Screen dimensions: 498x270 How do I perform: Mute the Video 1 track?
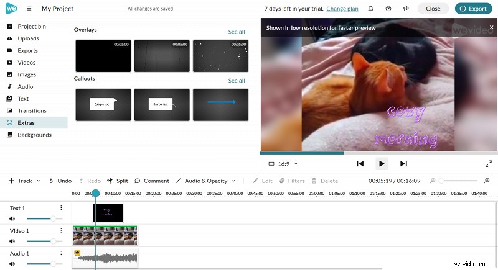coord(12,241)
